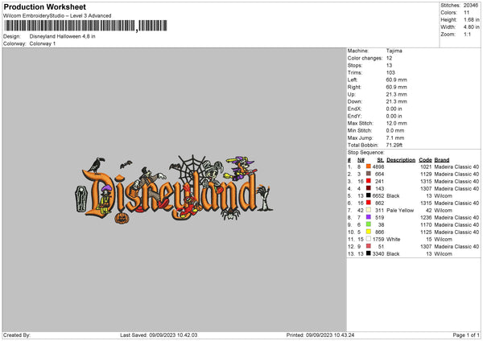Click stitch count '3340' in row 13

coord(378,254)
